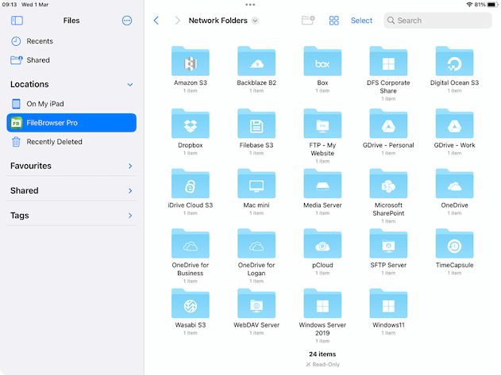501x375 pixels.
Task: Open the Mac mini folder
Action: 256,183
